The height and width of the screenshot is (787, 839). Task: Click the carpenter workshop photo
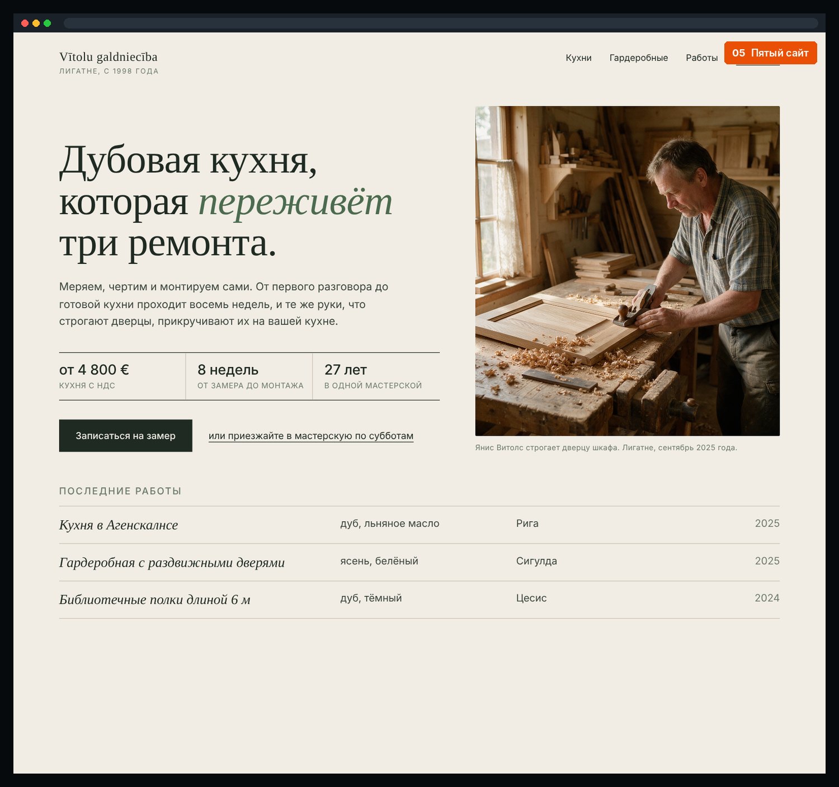[x=628, y=271]
